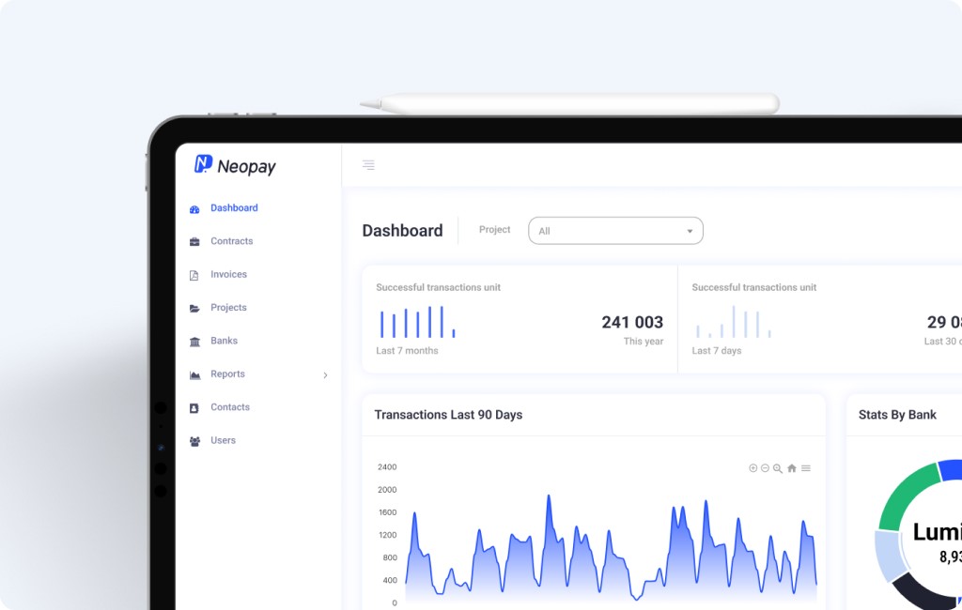Image resolution: width=962 pixels, height=610 pixels.
Task: Click the last-7-days bar sparkline
Action: [x=733, y=322]
